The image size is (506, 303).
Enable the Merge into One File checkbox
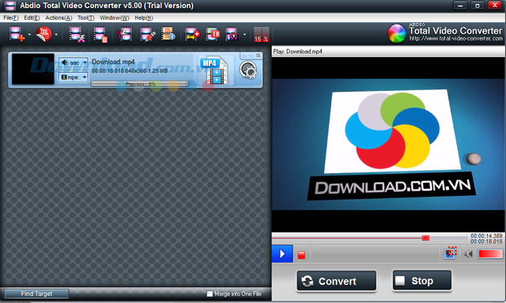click(x=210, y=294)
